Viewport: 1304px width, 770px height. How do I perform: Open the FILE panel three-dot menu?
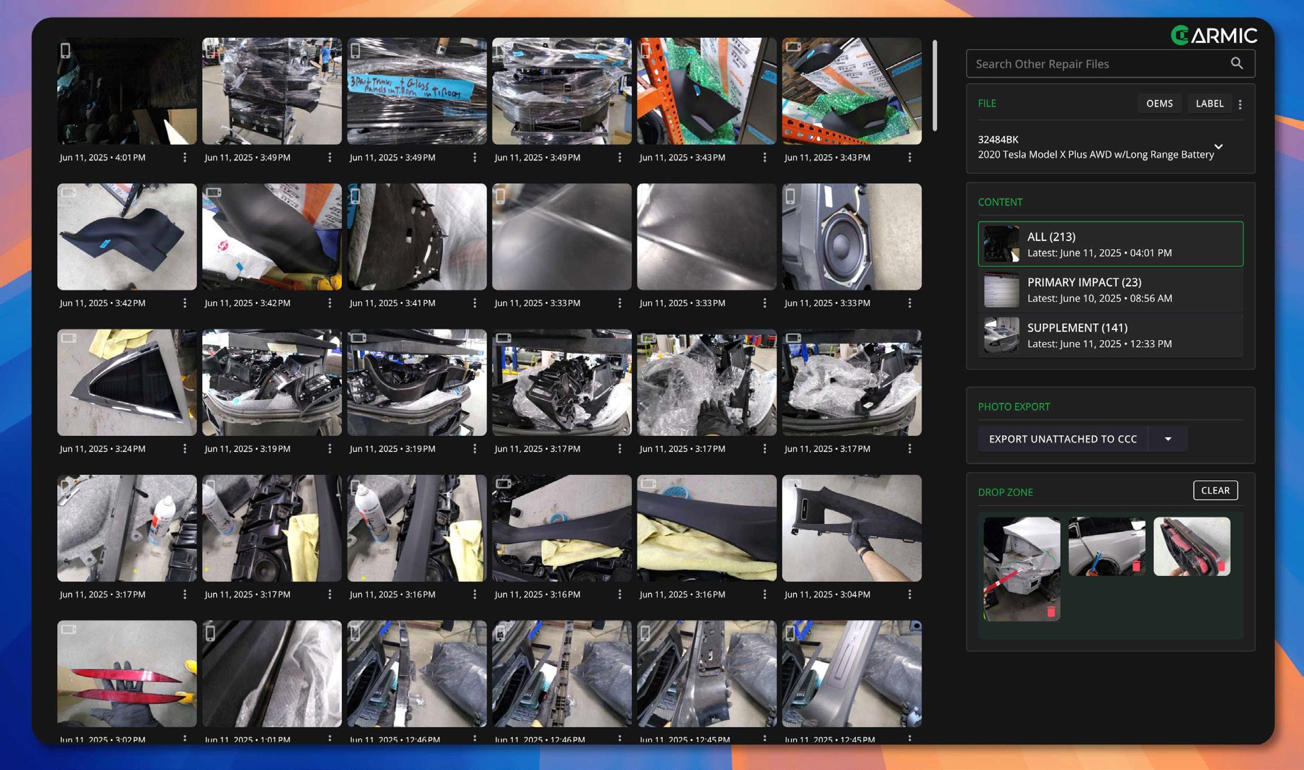[x=1240, y=104]
